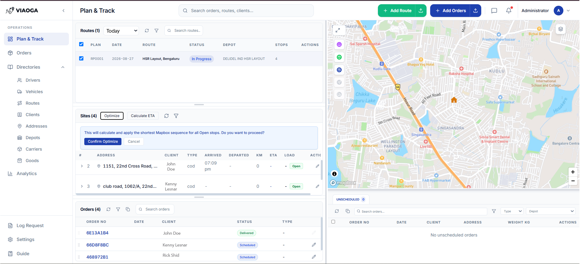Refresh the Sites list
The height and width of the screenshot is (264, 580).
pos(166,116)
